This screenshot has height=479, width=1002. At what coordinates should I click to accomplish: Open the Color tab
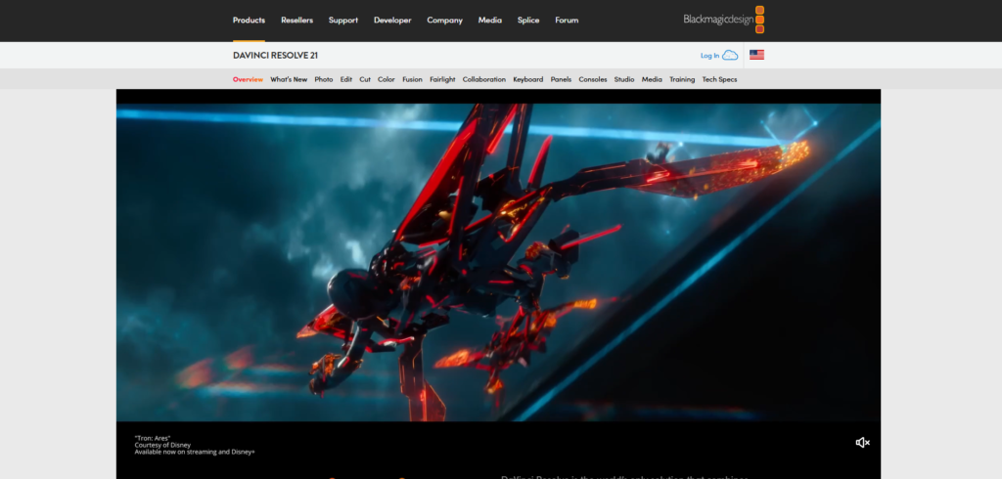pyautogui.click(x=386, y=80)
